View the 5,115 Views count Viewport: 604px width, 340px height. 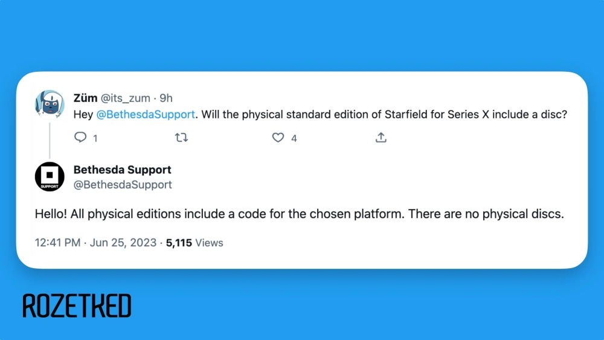[194, 243]
